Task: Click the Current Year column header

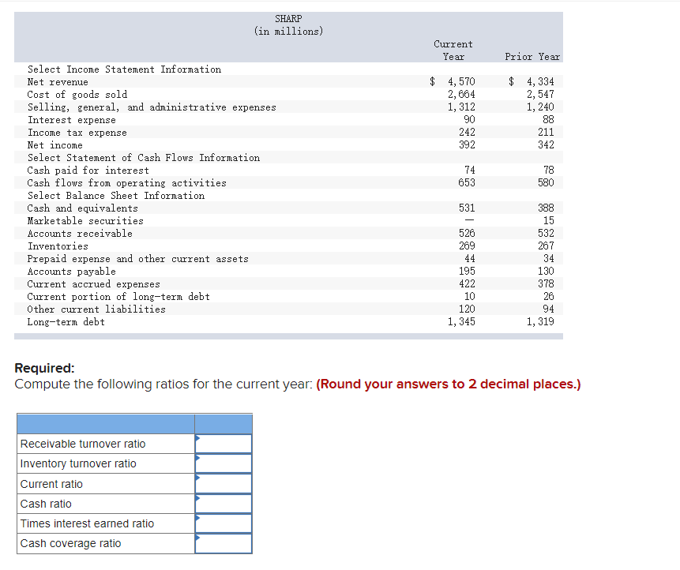Action: pos(453,50)
